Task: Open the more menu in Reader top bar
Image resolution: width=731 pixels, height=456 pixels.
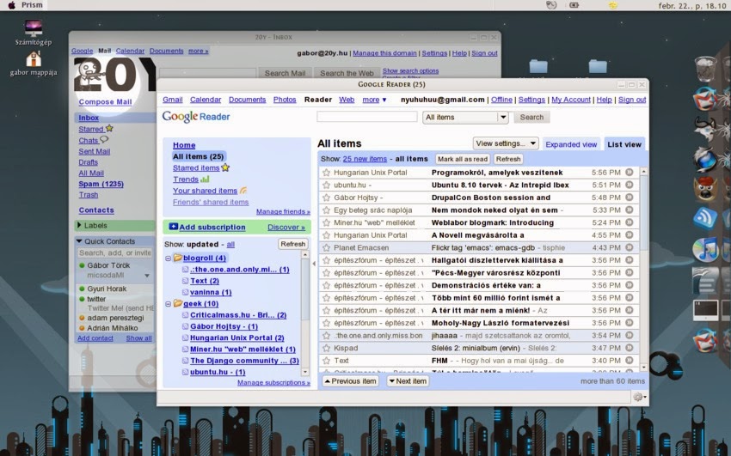Action: pos(374,100)
